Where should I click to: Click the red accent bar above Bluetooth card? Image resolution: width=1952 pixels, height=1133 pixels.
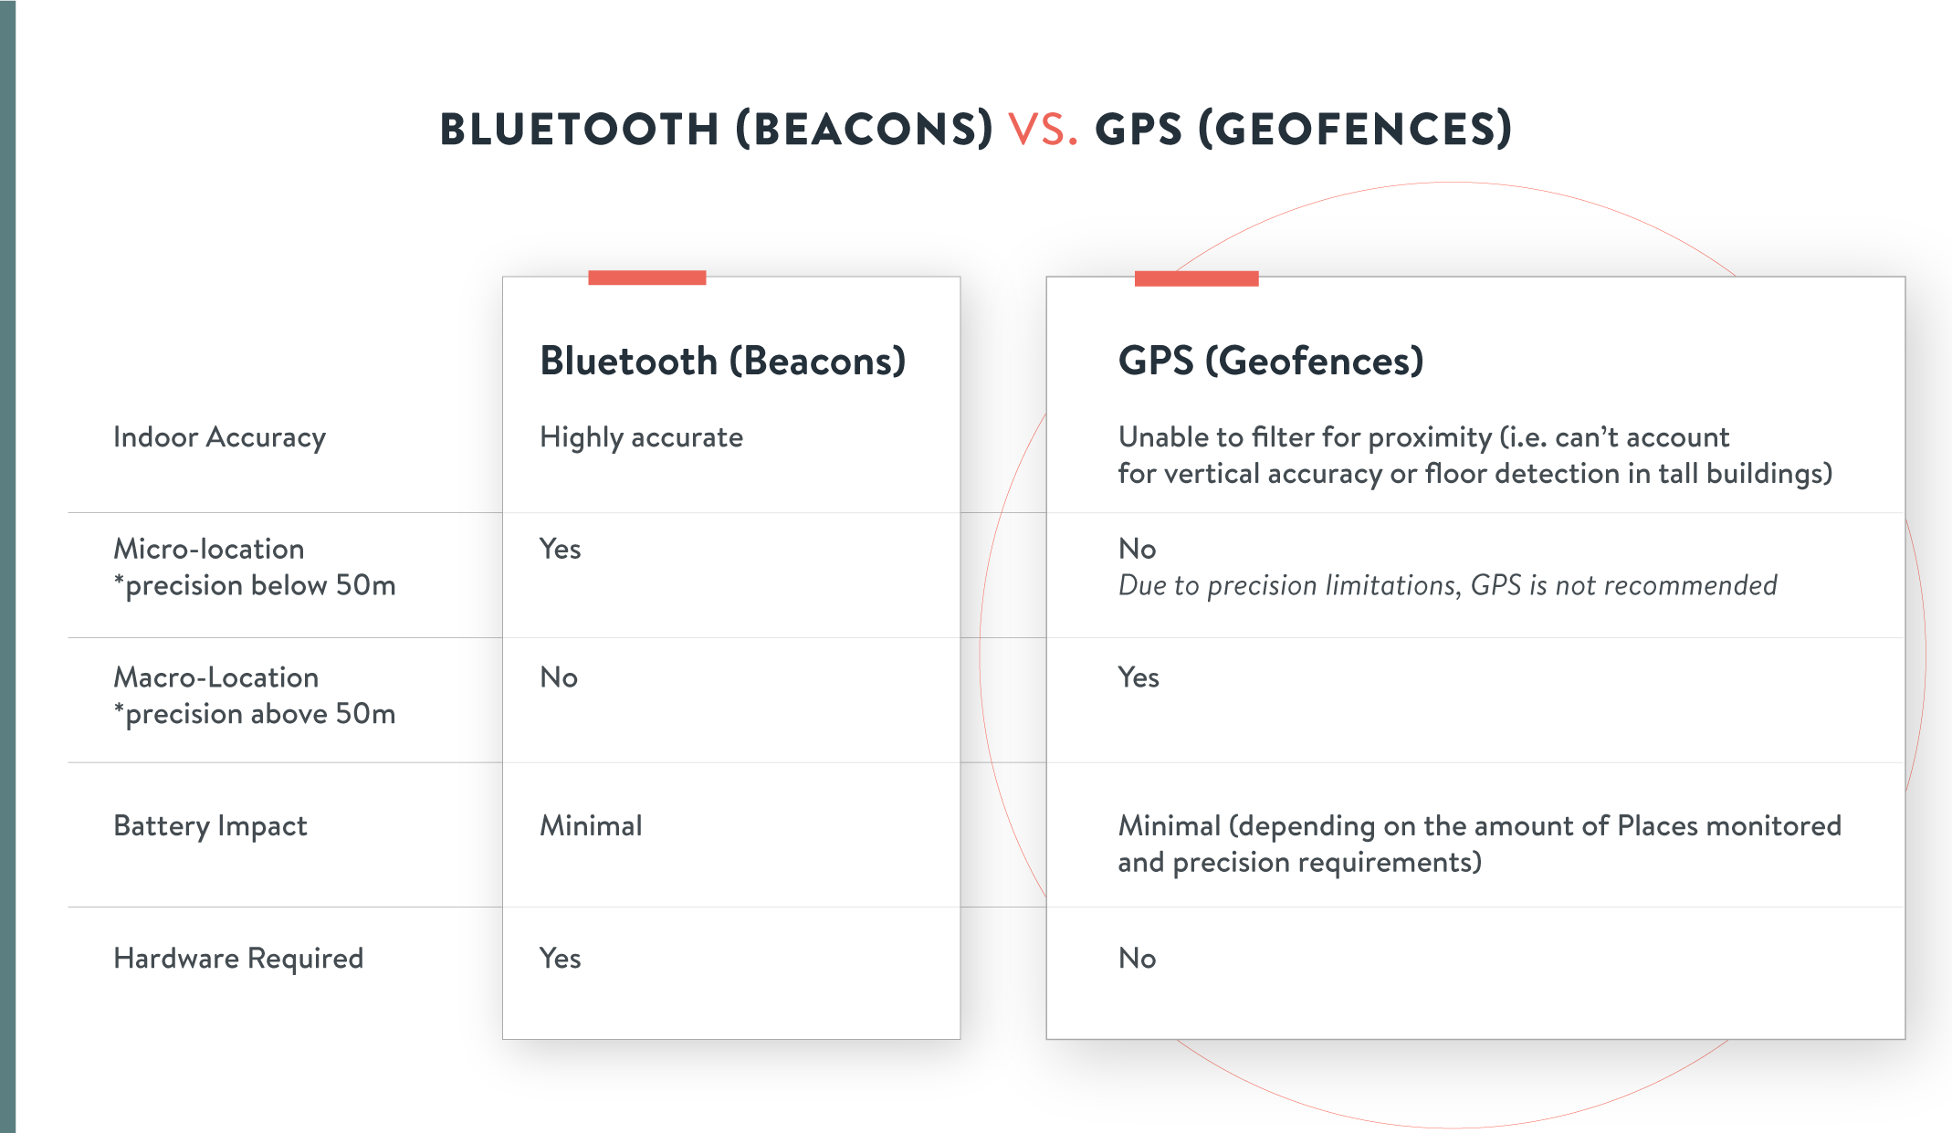click(647, 278)
